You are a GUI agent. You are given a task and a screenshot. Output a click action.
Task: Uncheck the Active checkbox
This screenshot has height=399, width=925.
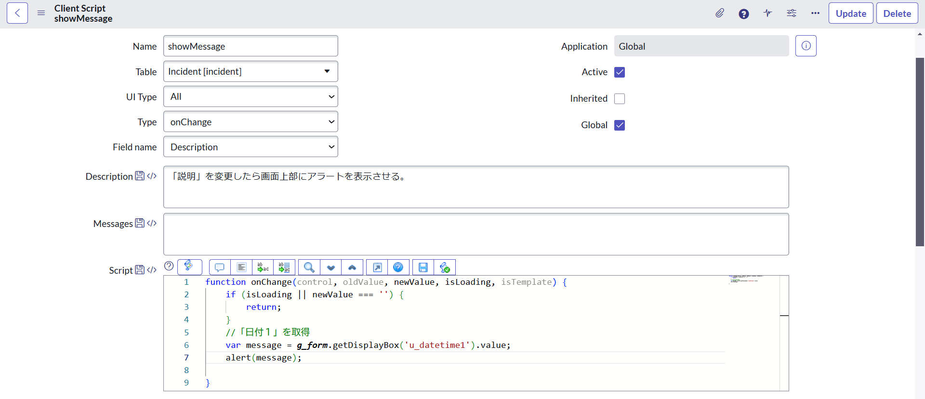[x=620, y=72]
